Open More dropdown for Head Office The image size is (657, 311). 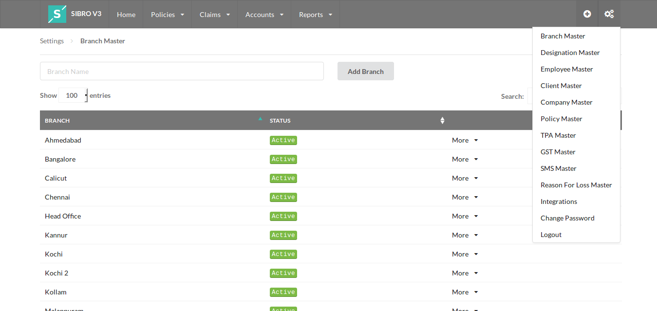pyautogui.click(x=465, y=216)
